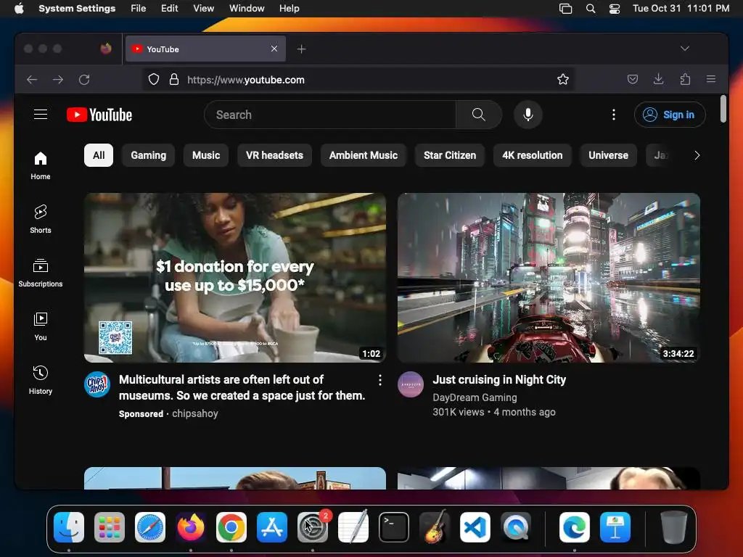Open Subscriptions in the sidebar
The width and height of the screenshot is (743, 557).
41,273
